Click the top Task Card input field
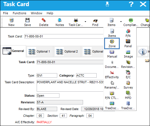Viewport: 150px width, 126px height. [x=64, y=36]
